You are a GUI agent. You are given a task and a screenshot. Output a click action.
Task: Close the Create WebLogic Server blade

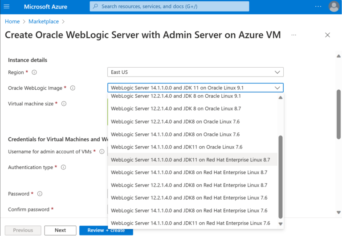click(327, 35)
